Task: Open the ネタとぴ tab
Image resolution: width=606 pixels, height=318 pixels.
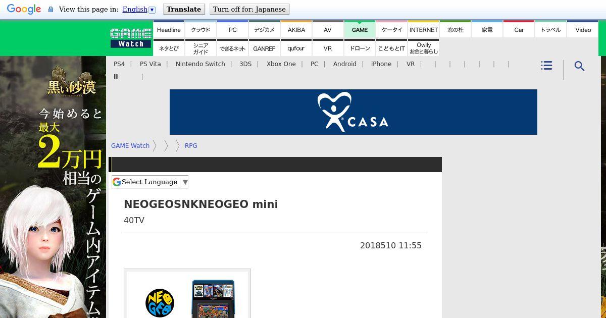Action: coord(169,48)
